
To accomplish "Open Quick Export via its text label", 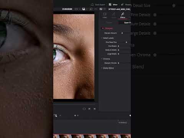I will click(100, 5).
